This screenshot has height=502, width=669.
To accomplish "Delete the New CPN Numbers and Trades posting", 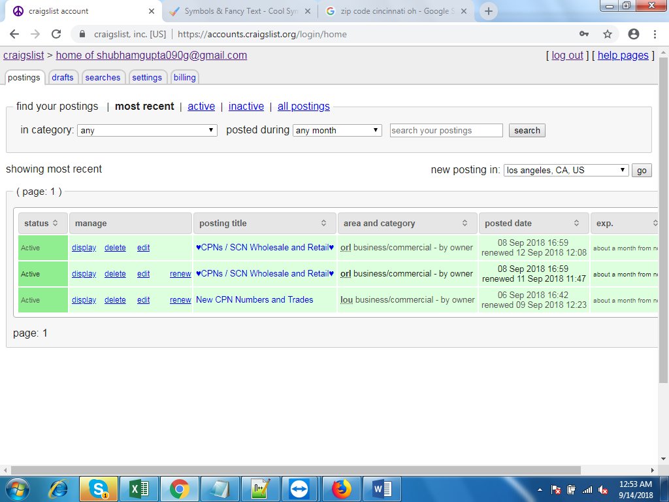I will (x=115, y=300).
